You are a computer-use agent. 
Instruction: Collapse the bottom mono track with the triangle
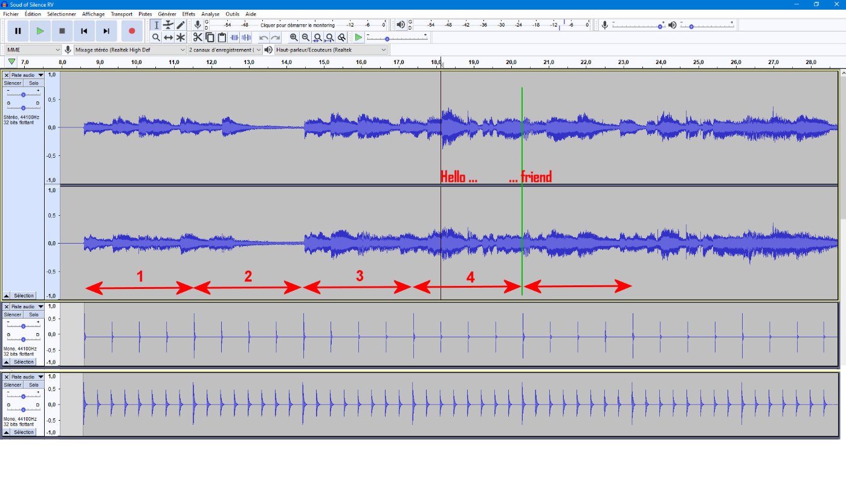point(7,432)
